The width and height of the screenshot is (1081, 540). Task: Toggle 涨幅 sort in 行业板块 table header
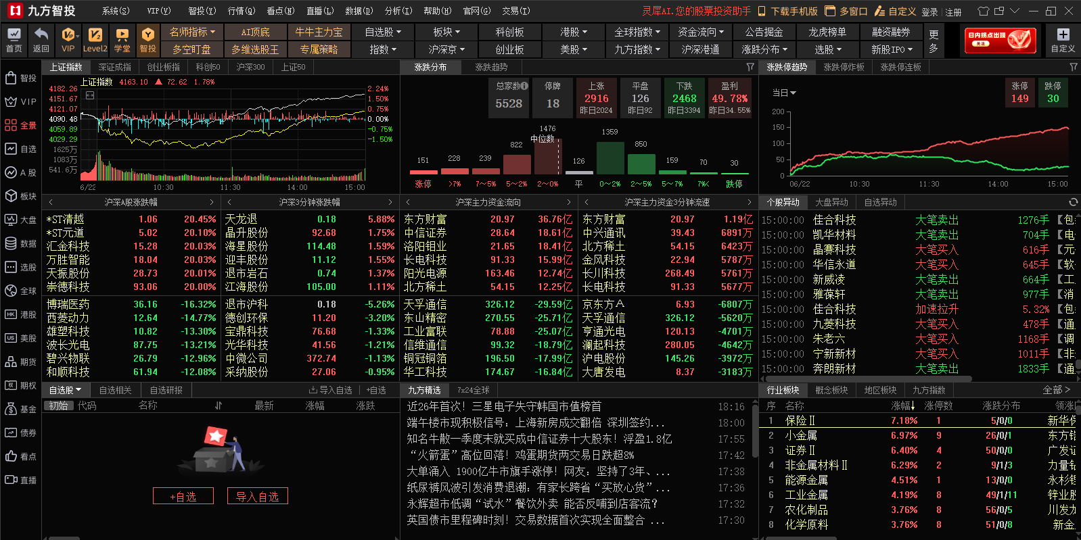pos(903,406)
